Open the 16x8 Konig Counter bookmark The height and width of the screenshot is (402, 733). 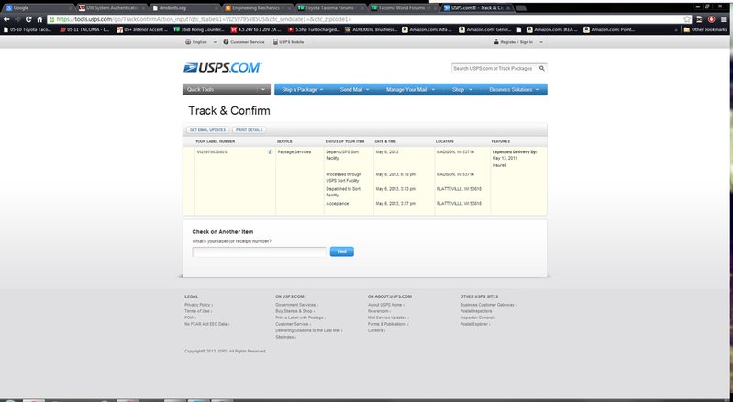199,29
